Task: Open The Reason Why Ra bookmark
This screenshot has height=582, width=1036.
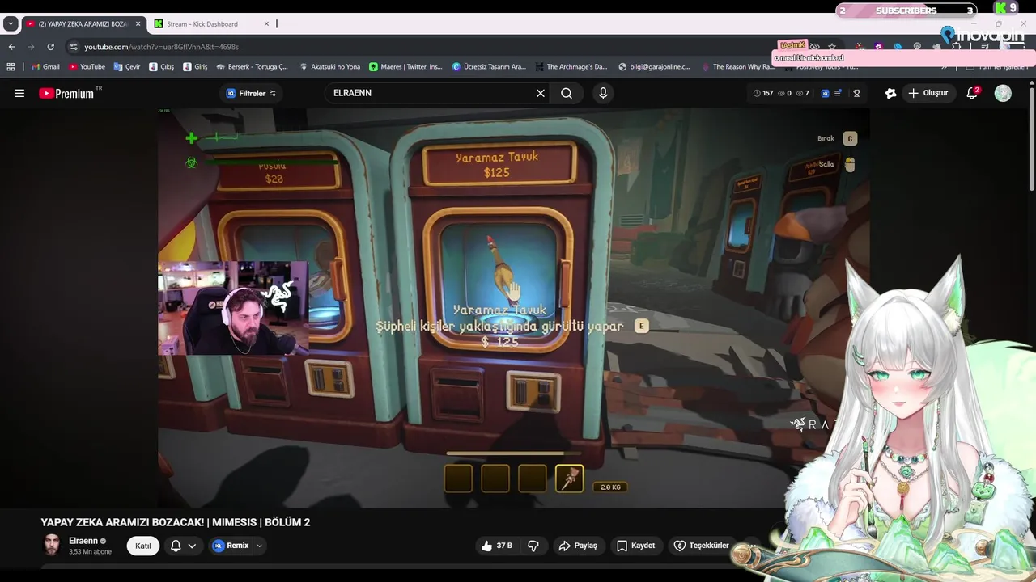Action: (x=737, y=67)
